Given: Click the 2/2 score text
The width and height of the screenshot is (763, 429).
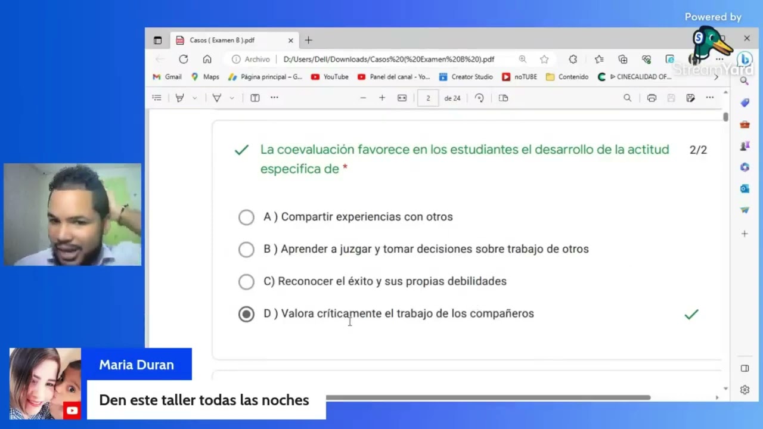Looking at the screenshot, I should pyautogui.click(x=698, y=150).
